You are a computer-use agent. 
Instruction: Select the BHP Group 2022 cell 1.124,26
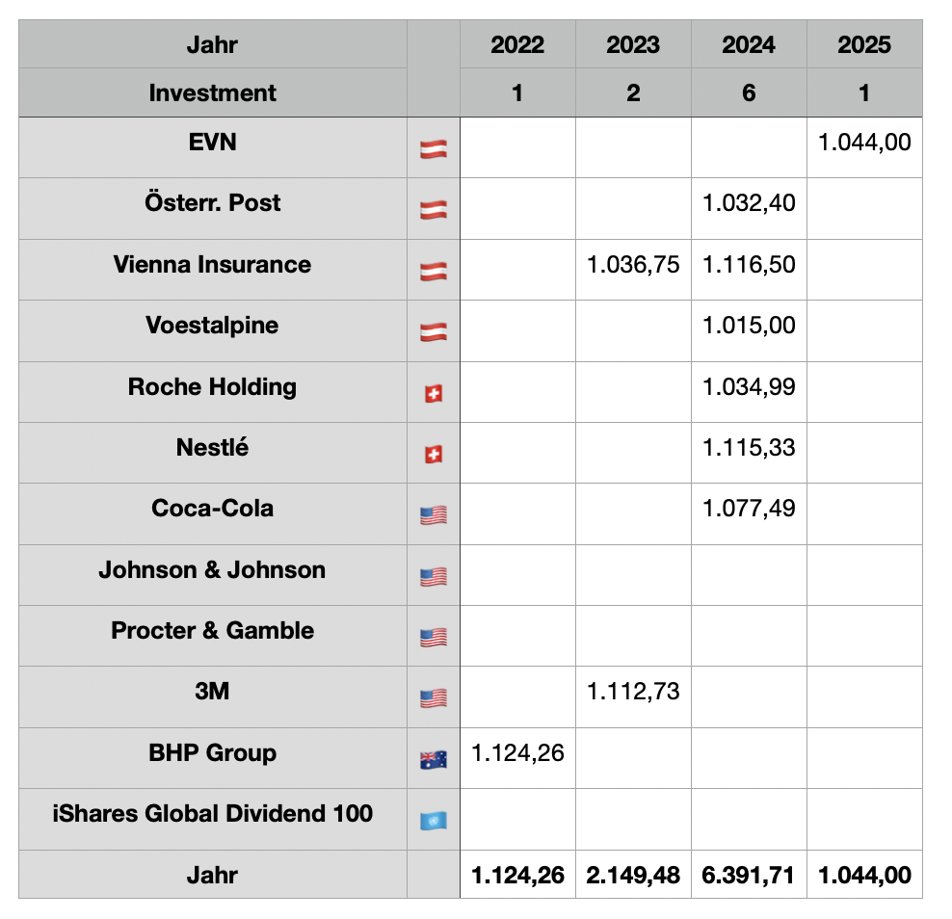pos(517,752)
